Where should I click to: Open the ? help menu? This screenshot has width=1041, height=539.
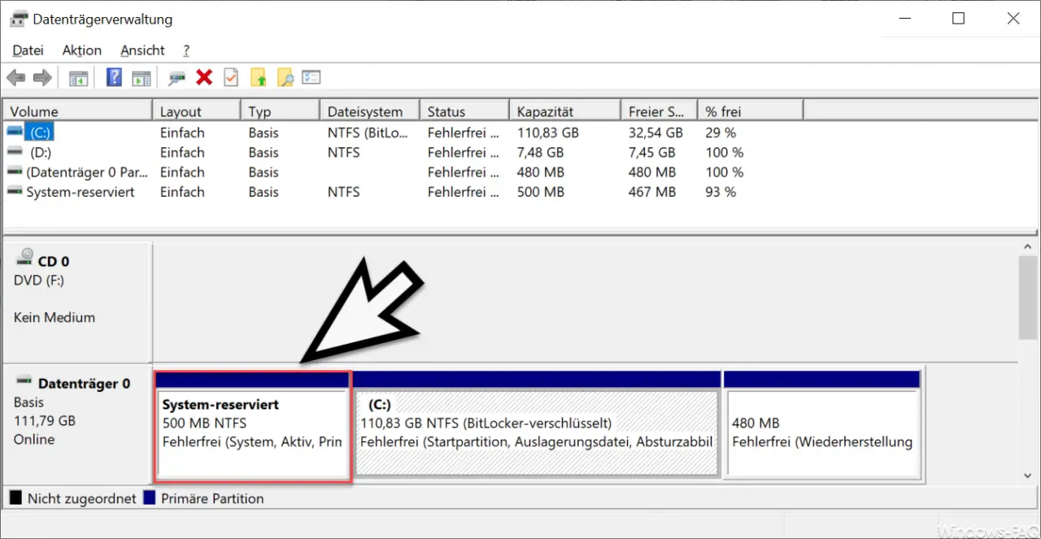(186, 50)
